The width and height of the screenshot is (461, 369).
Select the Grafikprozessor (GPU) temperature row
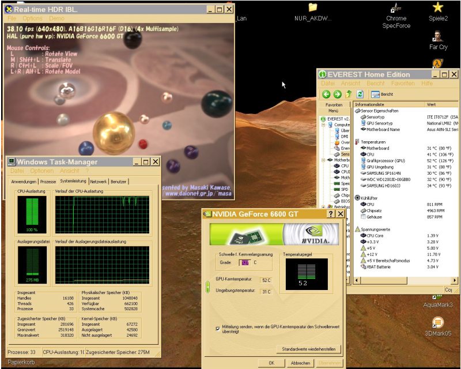pyautogui.click(x=407, y=161)
